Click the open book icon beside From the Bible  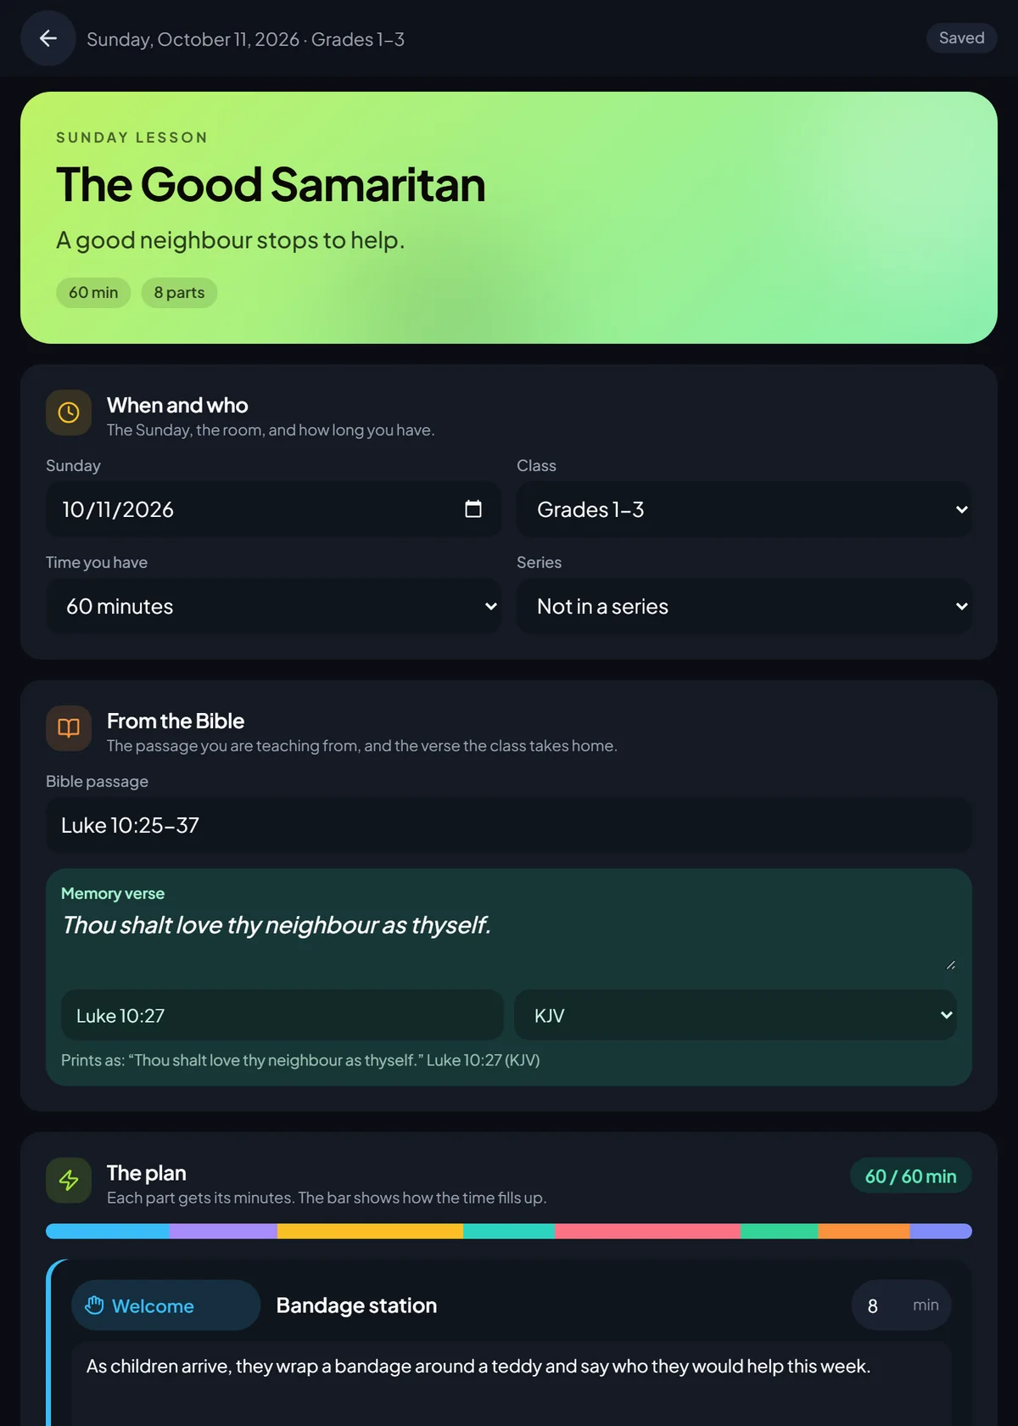[x=69, y=728]
